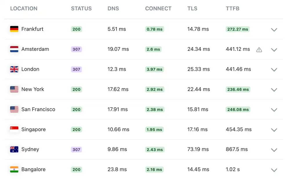Sort by the TTFB column header

pos(232,8)
